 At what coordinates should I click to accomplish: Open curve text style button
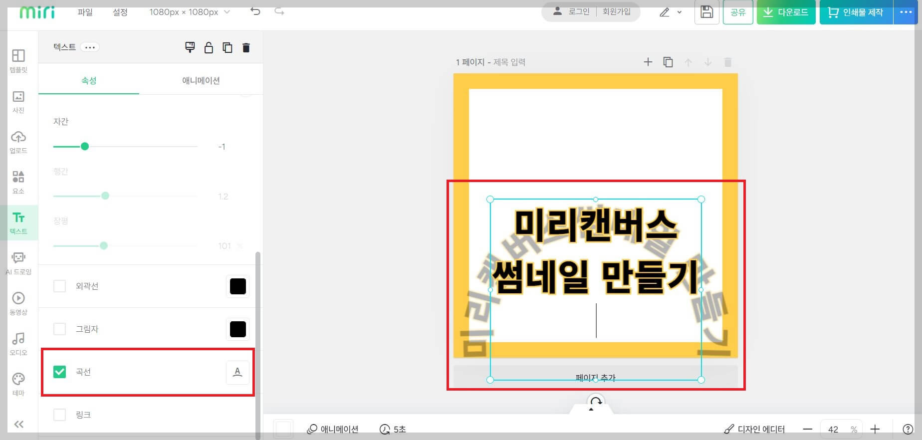coord(237,372)
